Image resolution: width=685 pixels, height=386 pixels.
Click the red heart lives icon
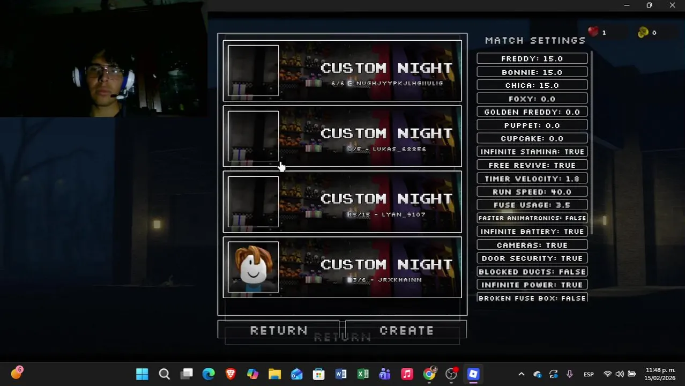coord(593,32)
